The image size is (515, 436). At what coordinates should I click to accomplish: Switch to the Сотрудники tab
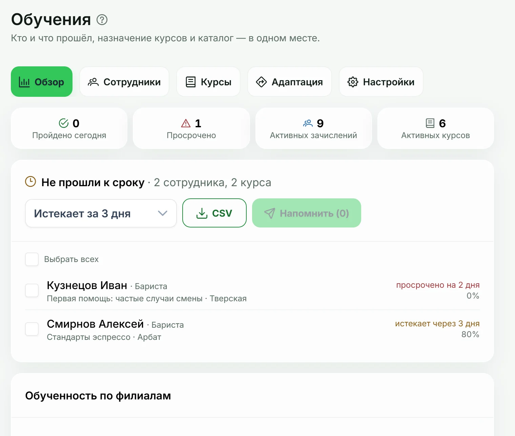click(124, 82)
